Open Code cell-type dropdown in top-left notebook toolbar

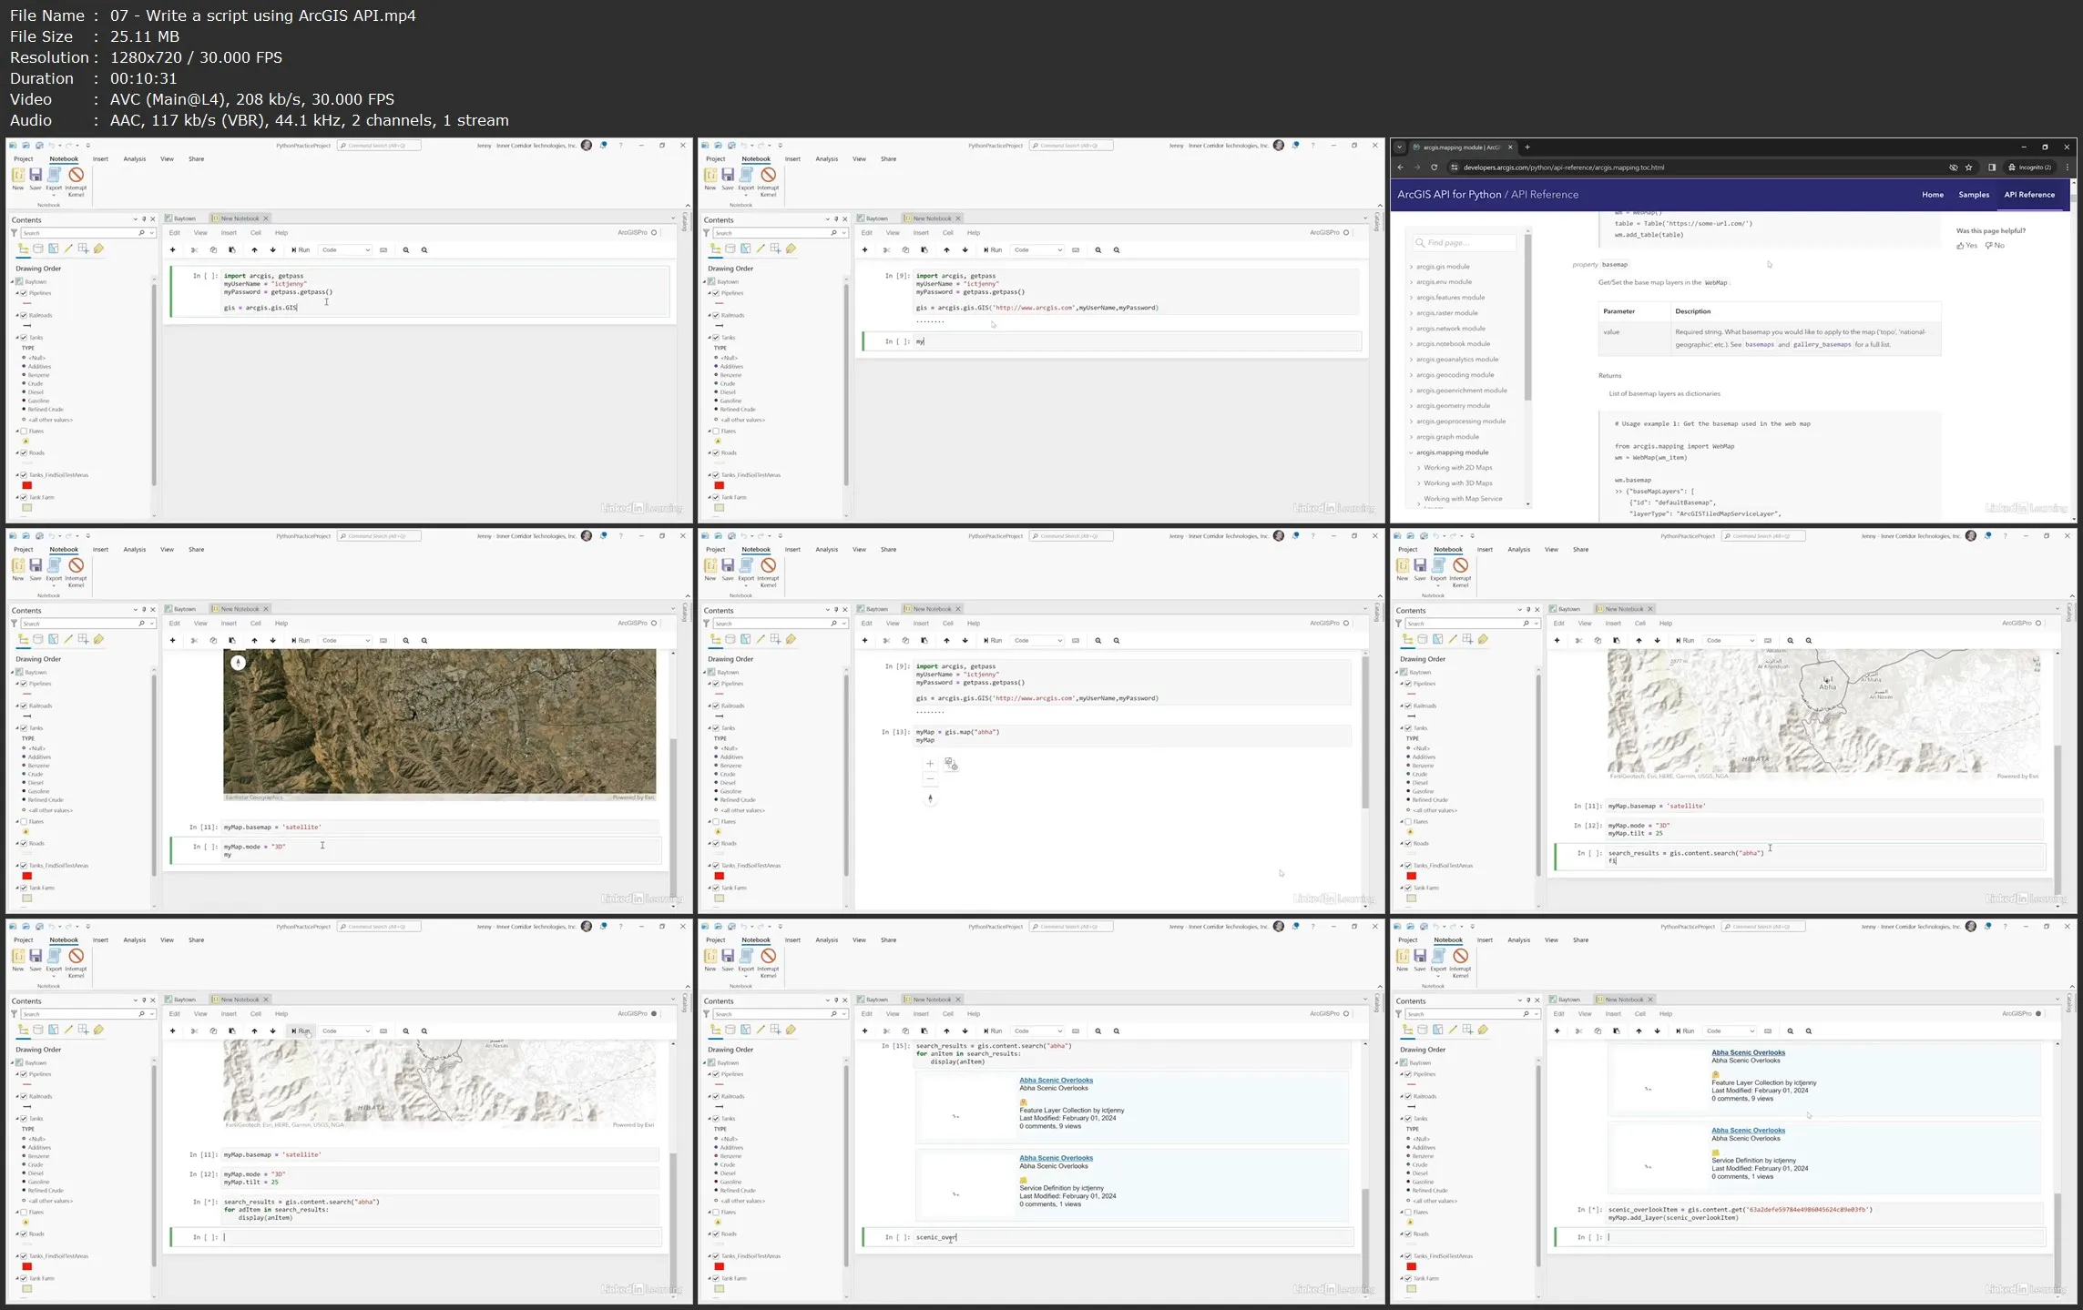(x=345, y=249)
